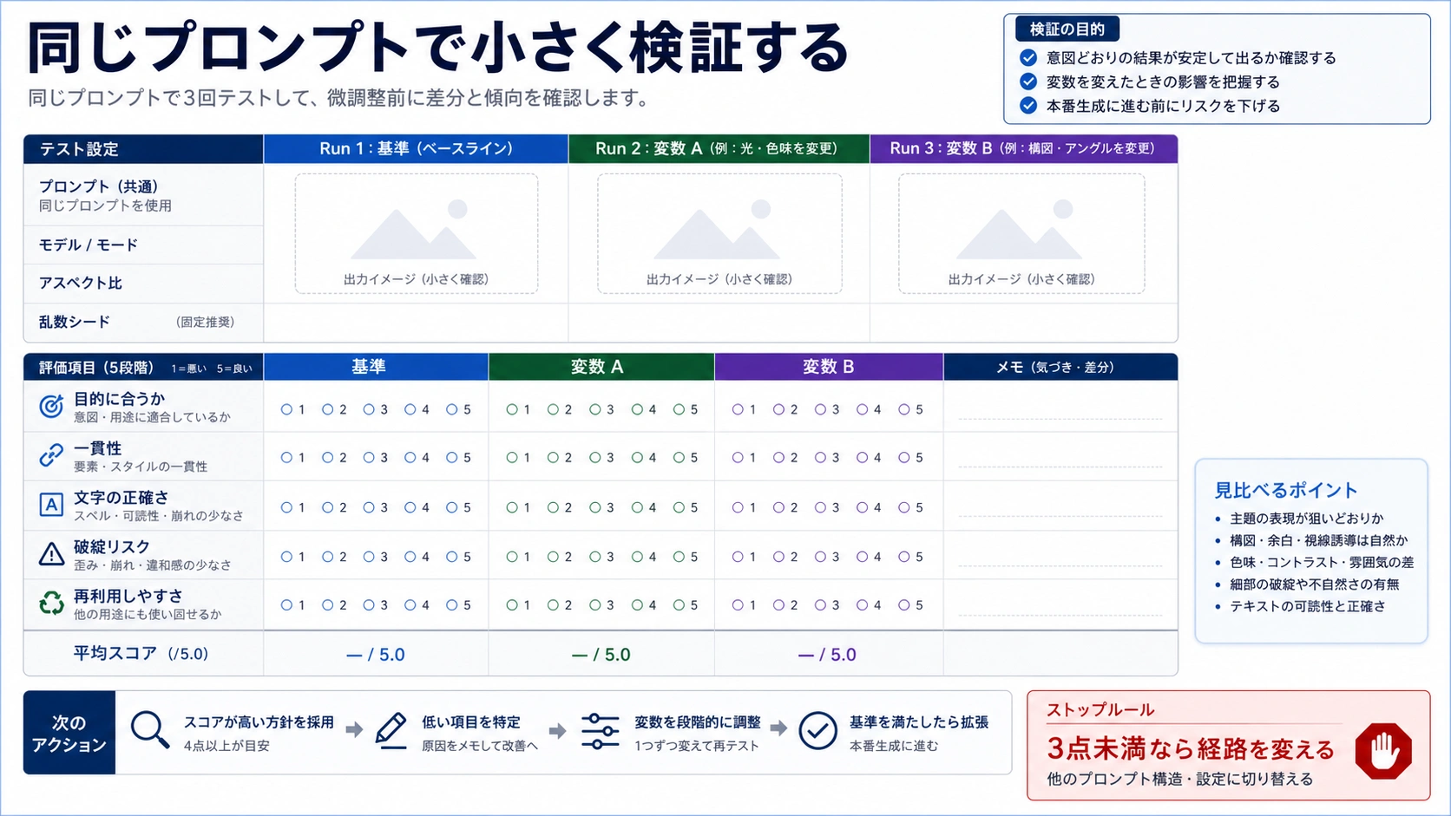This screenshot has width=1451, height=816.
Task: Click the circled checkmark icon for 基準を満たしたら拡張
Action: pyautogui.click(x=817, y=731)
